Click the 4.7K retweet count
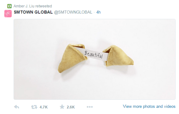This screenshot has width=179, height=114. tap(43, 107)
